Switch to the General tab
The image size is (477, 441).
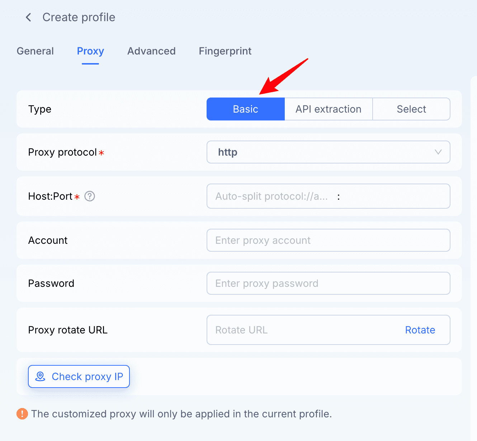35,51
